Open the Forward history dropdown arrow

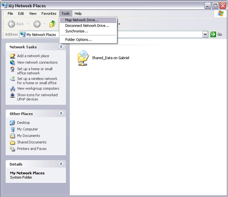point(44,24)
